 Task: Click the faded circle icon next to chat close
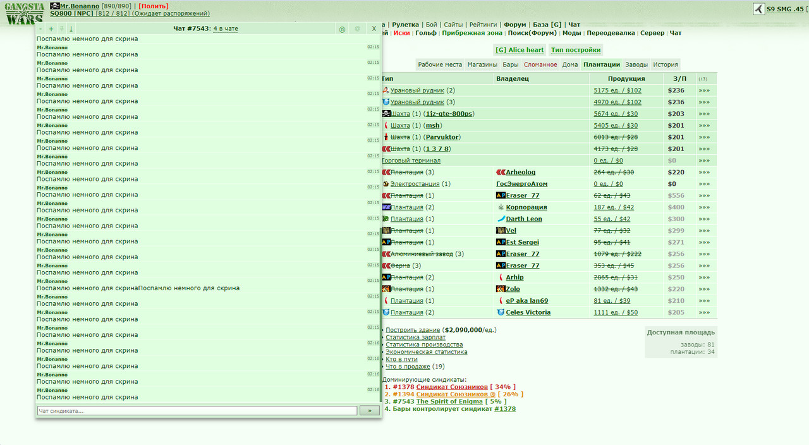point(358,29)
